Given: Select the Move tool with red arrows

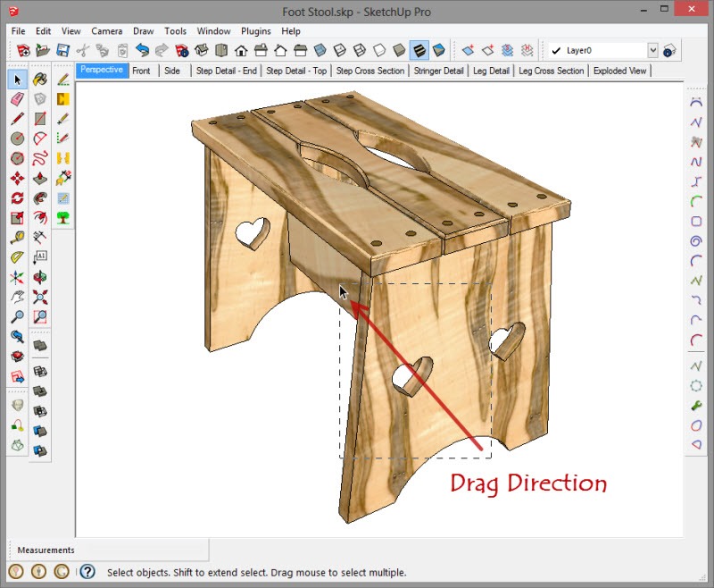Looking at the screenshot, I should point(17,179).
